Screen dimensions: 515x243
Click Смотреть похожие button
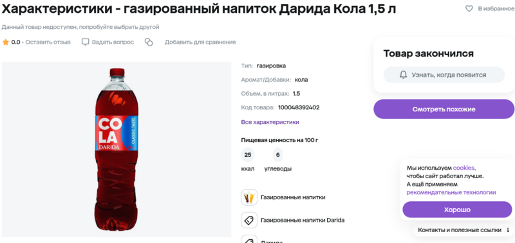coord(444,109)
